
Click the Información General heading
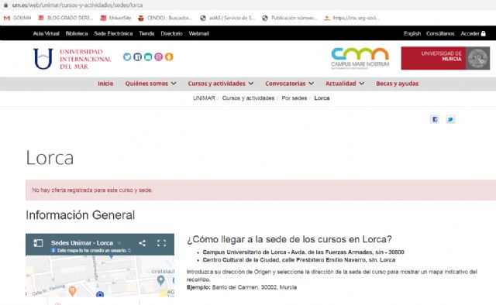[x=81, y=215]
